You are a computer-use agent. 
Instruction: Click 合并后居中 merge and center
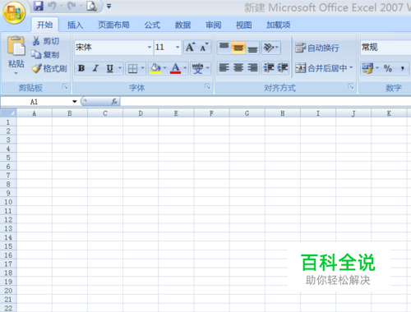click(321, 68)
